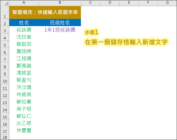Screen dimensions: 177x140
Task: Click the 姓名 header cell
Action: [x=24, y=23]
